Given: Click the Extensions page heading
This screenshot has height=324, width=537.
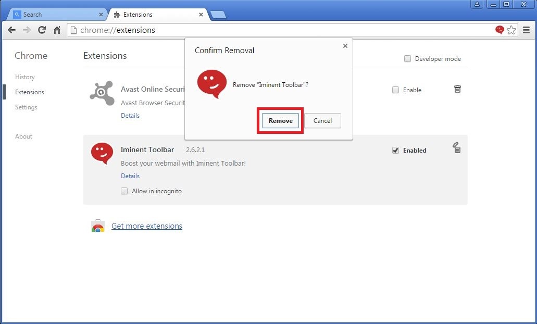Looking at the screenshot, I should pyautogui.click(x=105, y=56).
